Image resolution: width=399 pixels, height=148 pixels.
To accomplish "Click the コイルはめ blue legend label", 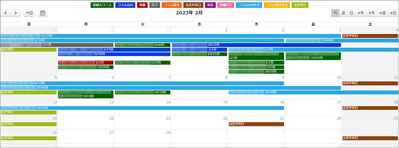I will tap(125, 5).
